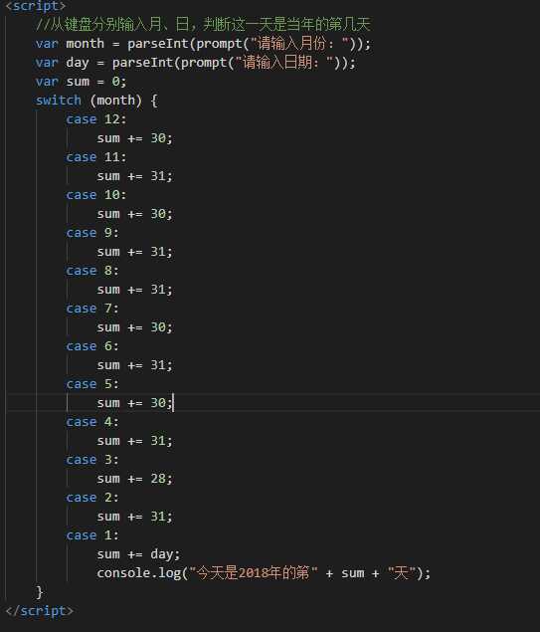
Task: Click the '请输入日期：' prompt string
Action: click(284, 63)
